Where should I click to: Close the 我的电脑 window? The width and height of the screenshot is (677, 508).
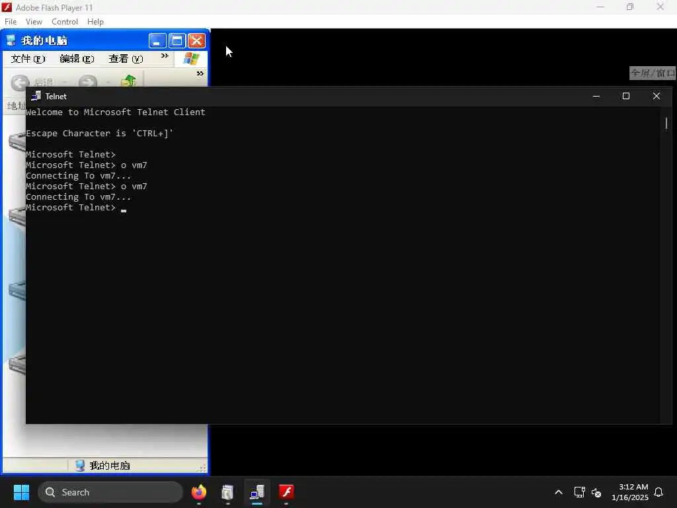(x=196, y=41)
